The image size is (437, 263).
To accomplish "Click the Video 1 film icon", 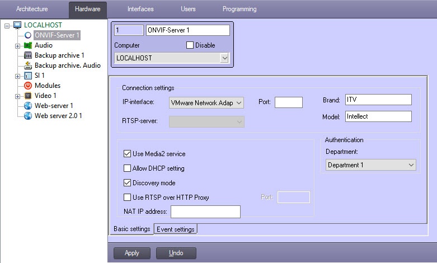I will click(28, 96).
